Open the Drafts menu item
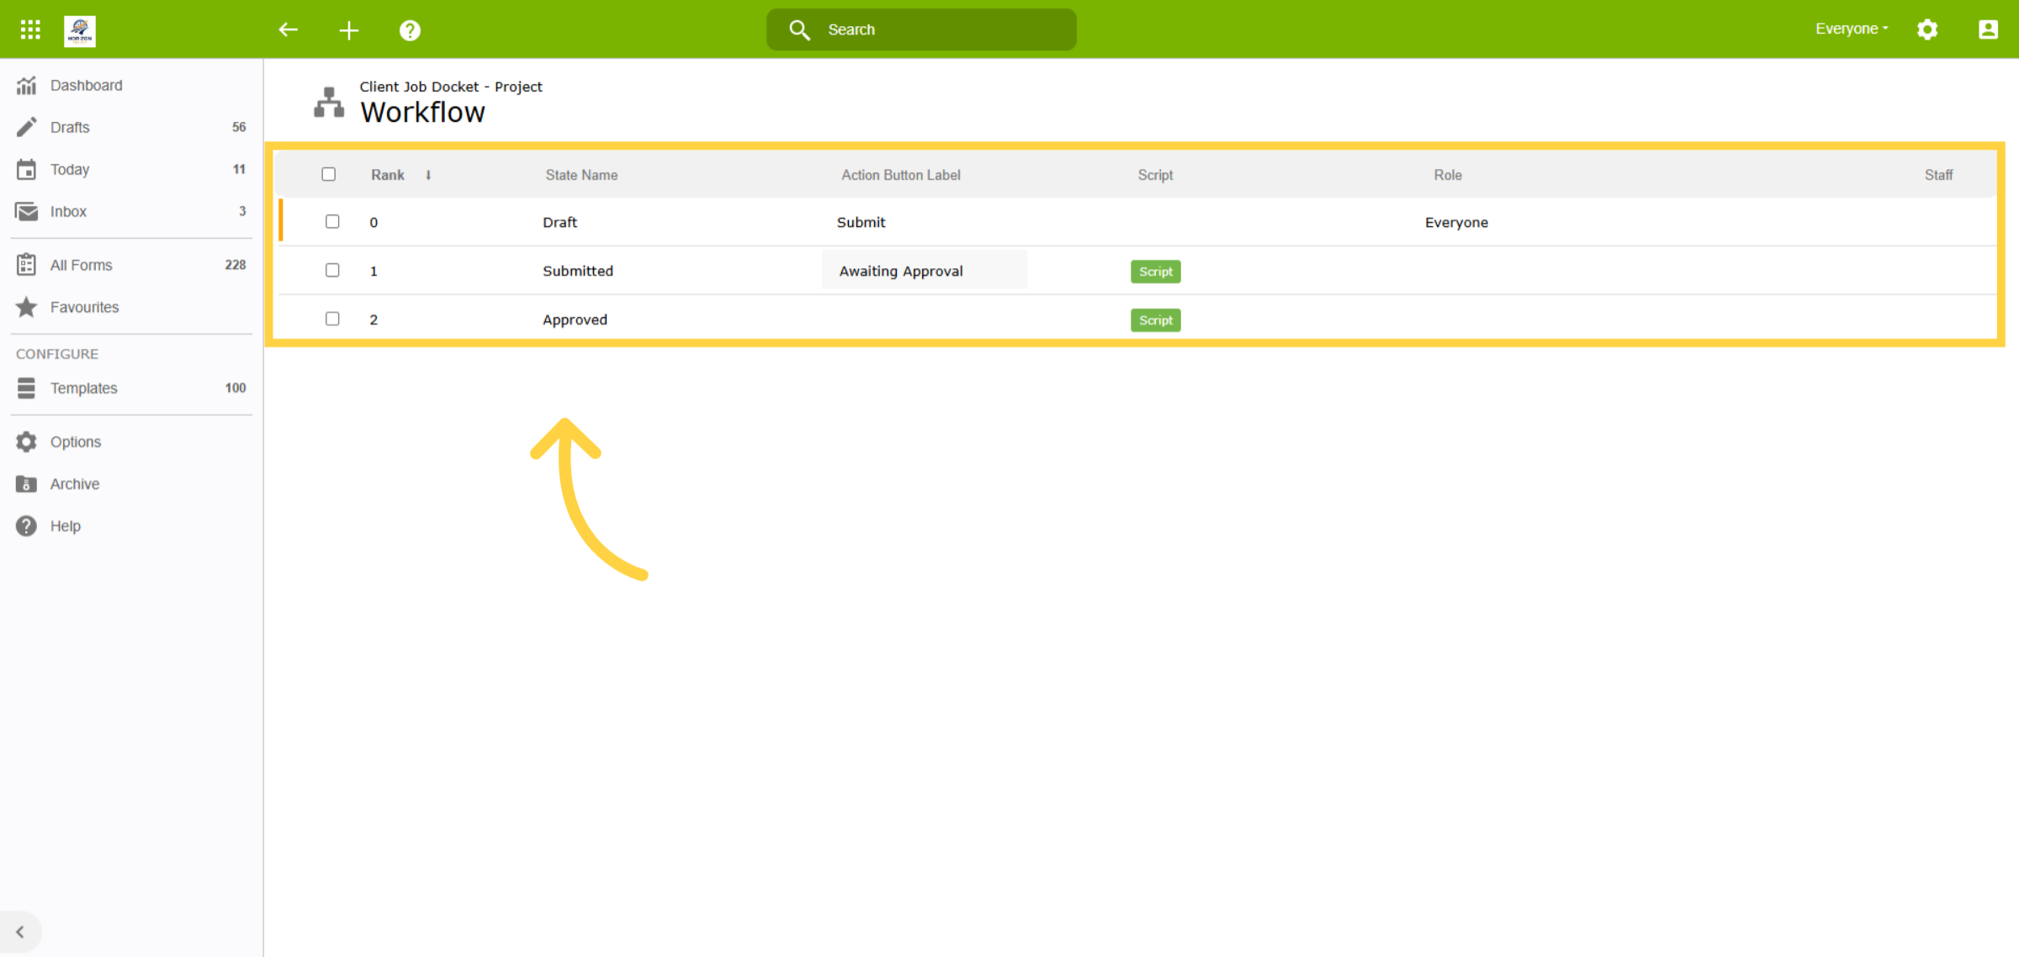 click(x=131, y=127)
